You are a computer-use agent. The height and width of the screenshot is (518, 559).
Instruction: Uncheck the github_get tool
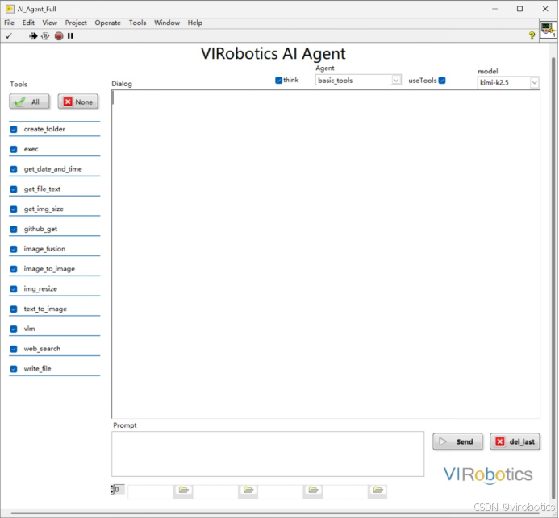pyautogui.click(x=14, y=229)
